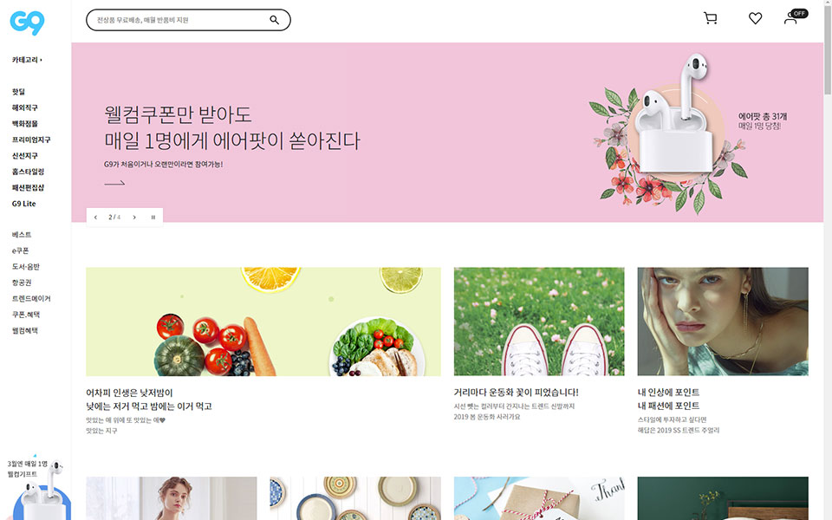Viewport: 832px width, 520px height.
Task: Go to G9 Lite
Action: point(24,204)
